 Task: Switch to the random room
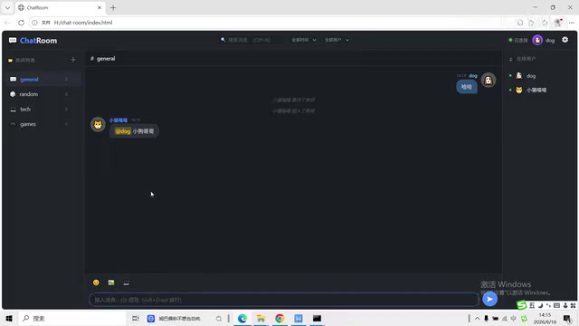pos(43,94)
